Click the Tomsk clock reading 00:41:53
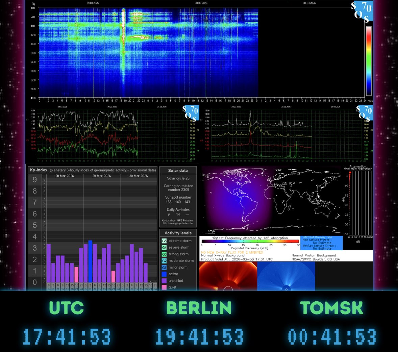The height and width of the screenshot is (352, 398). 332,336
